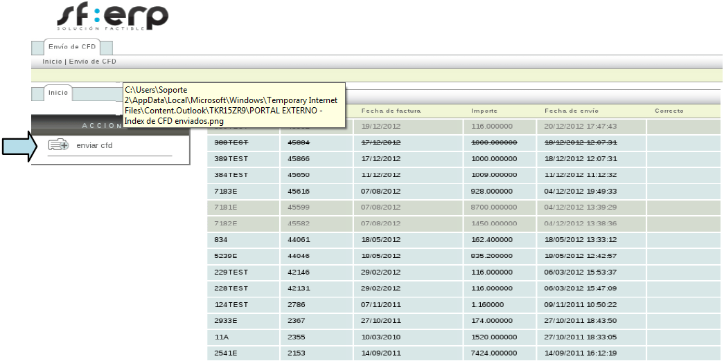Open the 5239E invoice entry

[226, 255]
